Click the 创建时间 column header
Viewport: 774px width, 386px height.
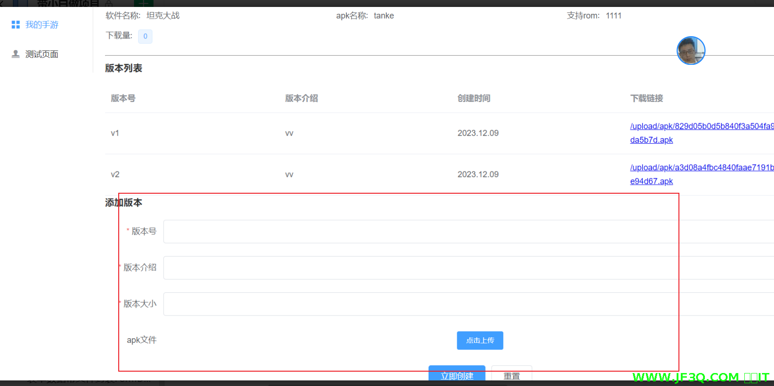click(x=473, y=98)
